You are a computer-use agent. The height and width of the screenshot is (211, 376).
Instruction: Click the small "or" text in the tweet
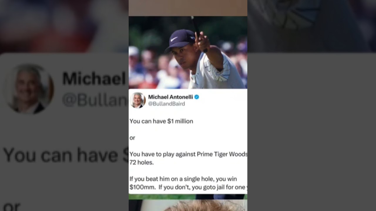132,138
